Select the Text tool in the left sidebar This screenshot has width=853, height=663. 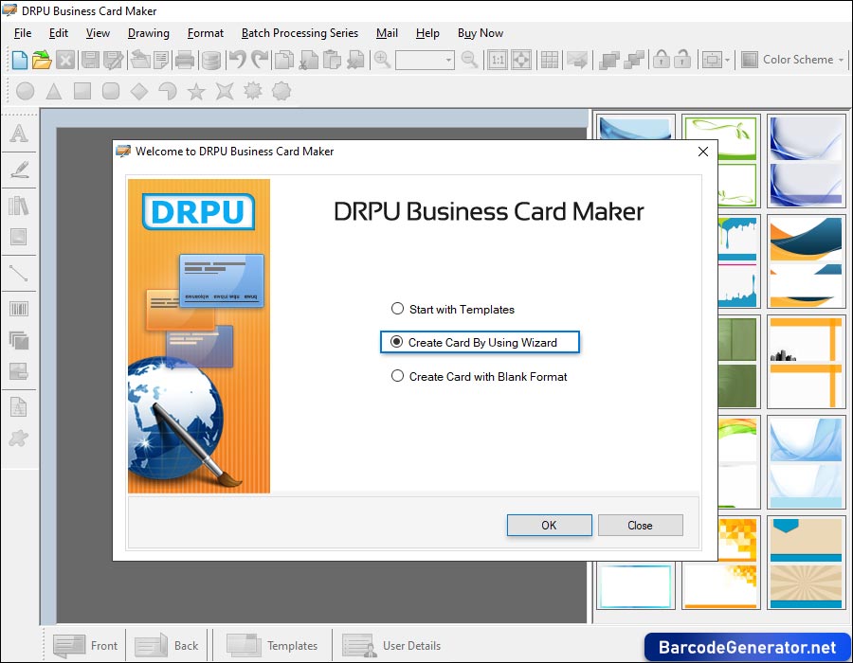[x=19, y=134]
